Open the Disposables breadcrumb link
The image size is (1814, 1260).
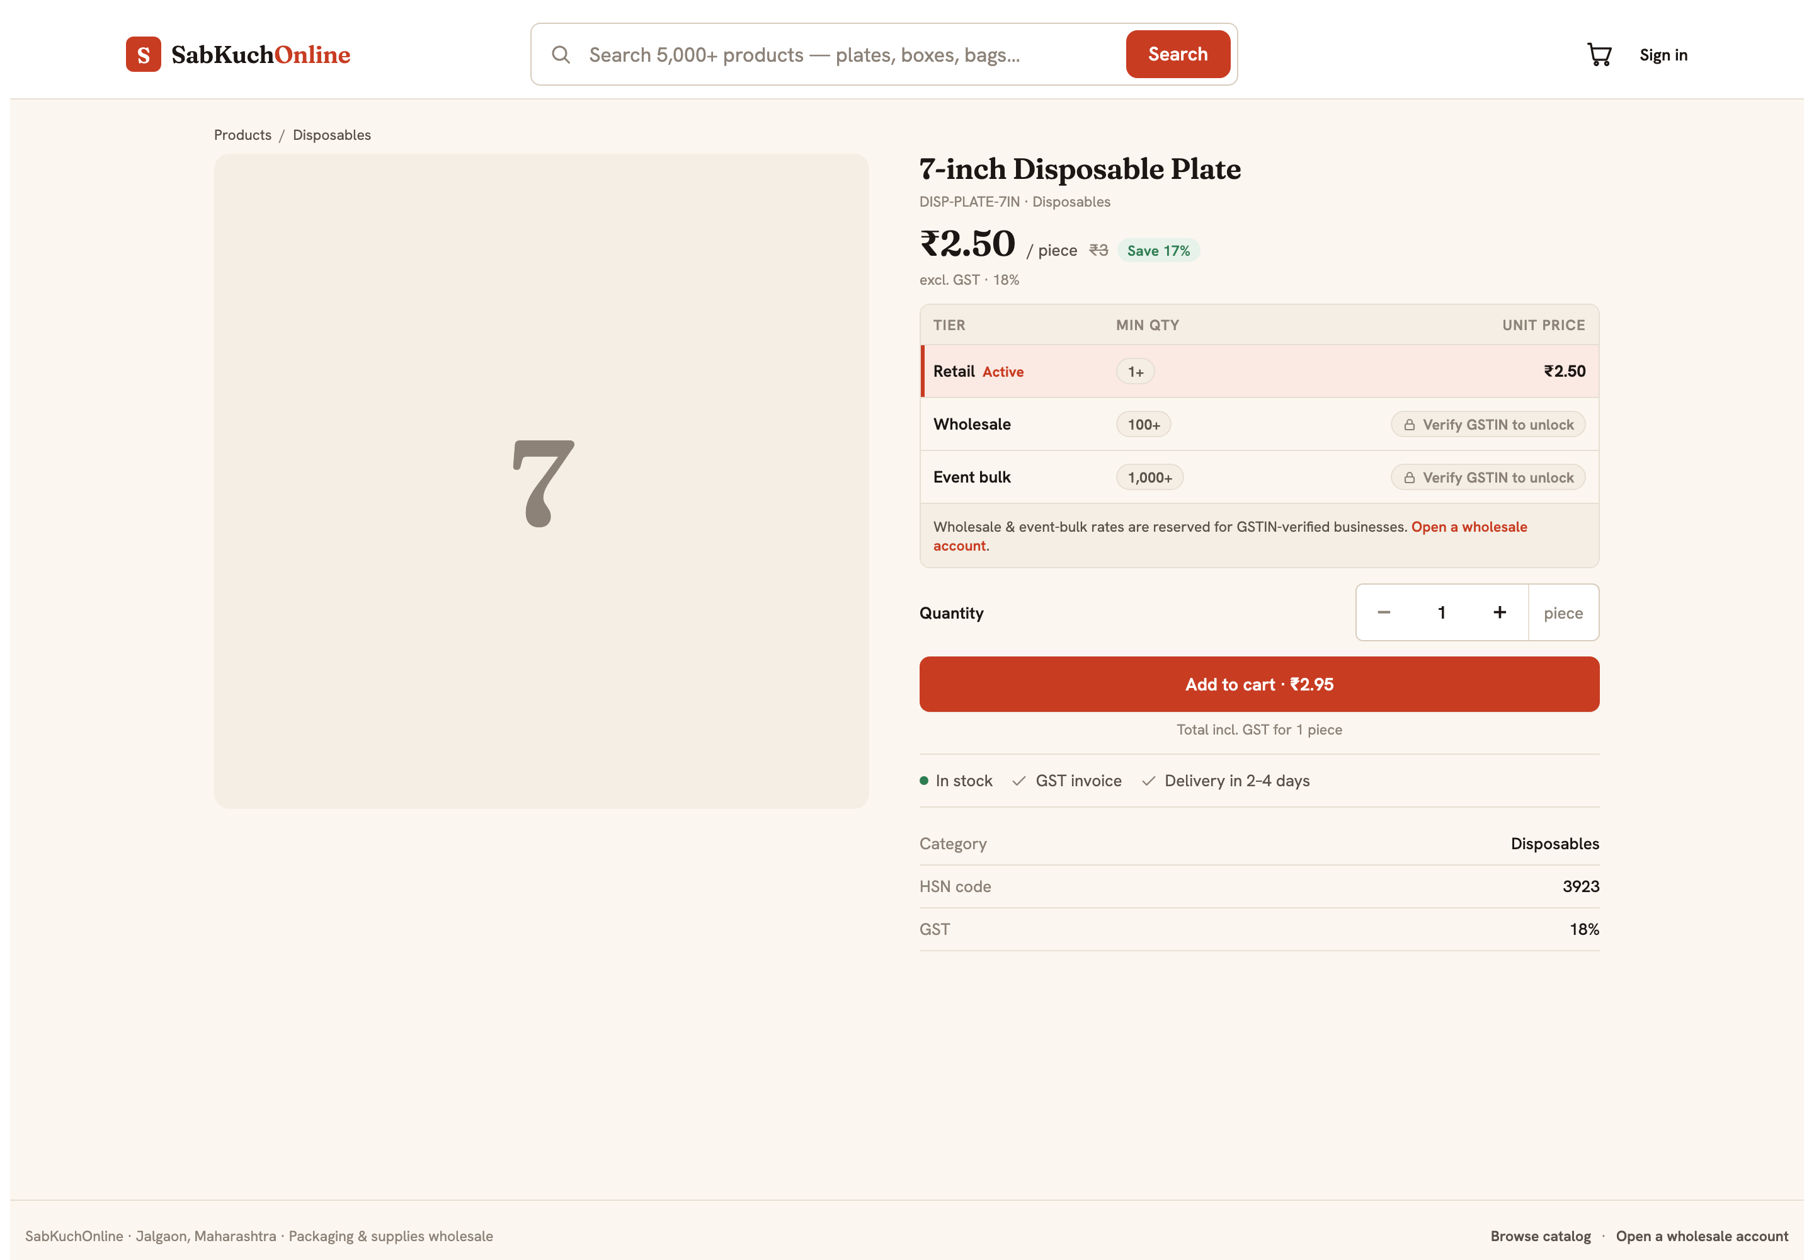[331, 135]
